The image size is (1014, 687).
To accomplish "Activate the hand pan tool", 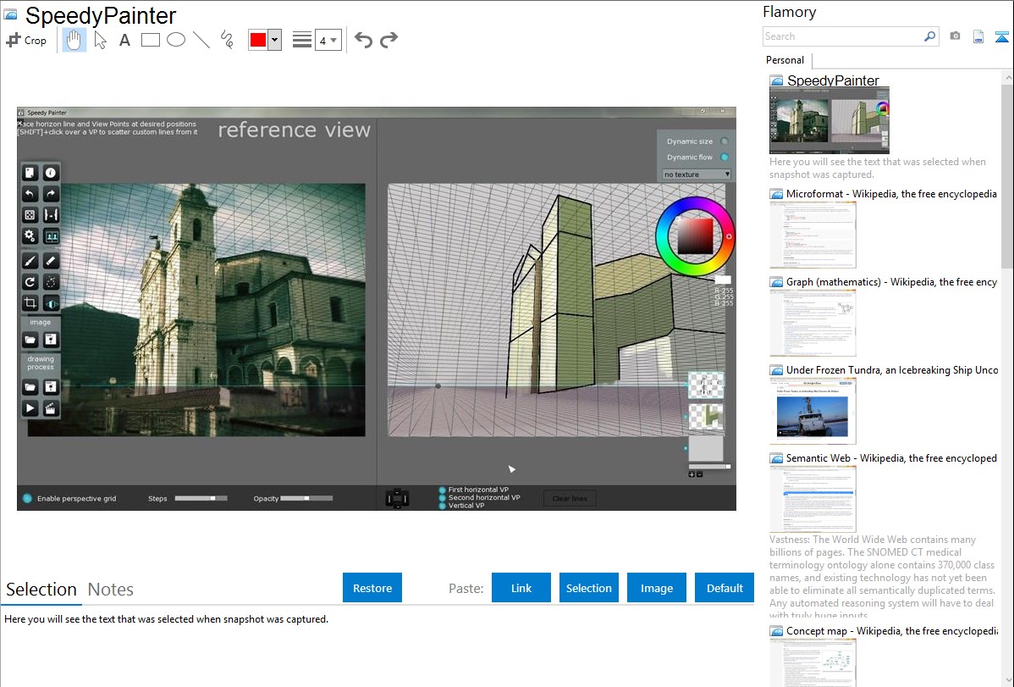I will 74,40.
